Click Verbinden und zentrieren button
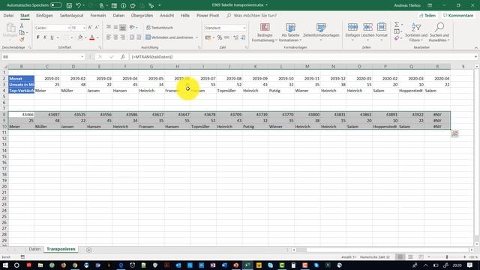The image size is (480, 270). 169,37
